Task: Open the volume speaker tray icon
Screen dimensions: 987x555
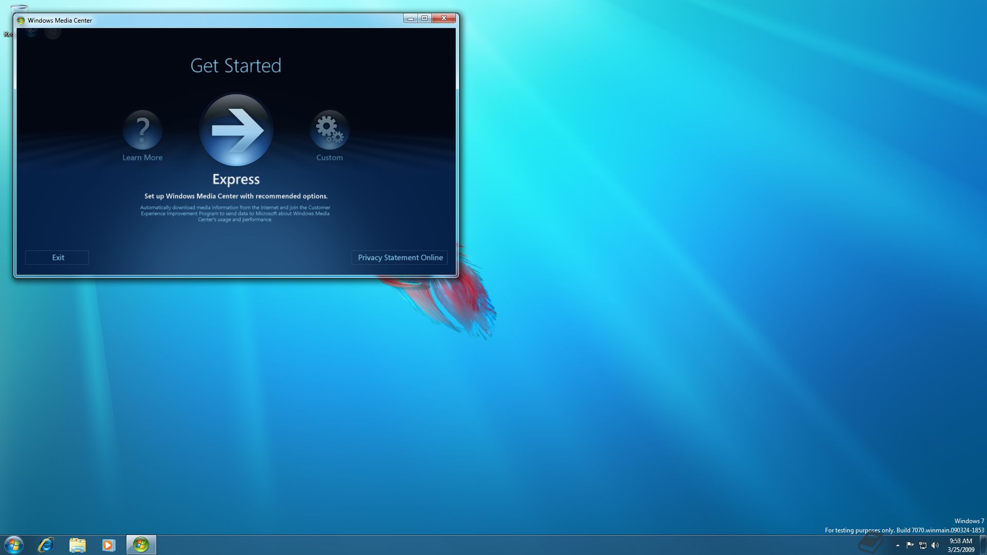Action: click(935, 545)
